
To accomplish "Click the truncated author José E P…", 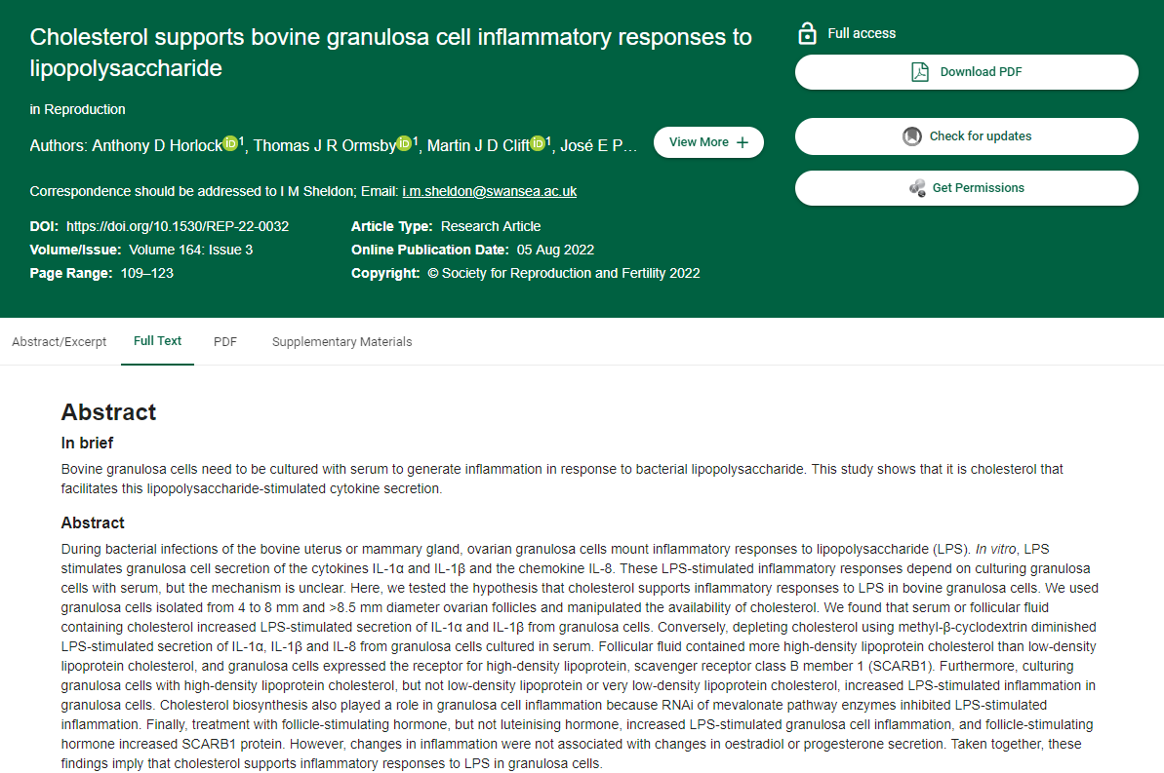I will [x=598, y=145].
